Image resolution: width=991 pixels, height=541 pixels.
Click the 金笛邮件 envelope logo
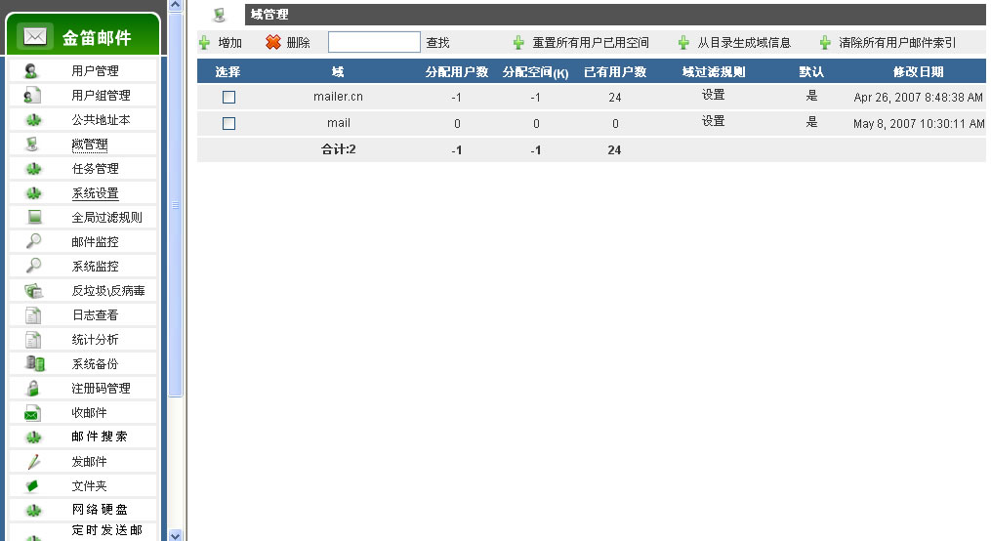(36, 37)
